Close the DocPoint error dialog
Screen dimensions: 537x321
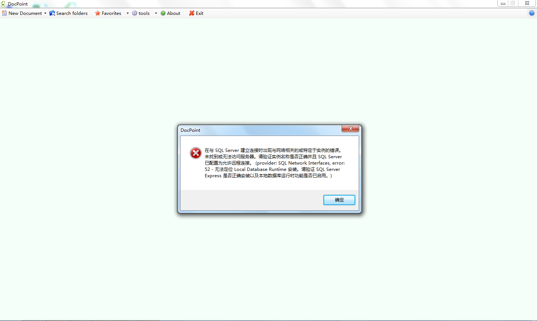[x=351, y=128]
